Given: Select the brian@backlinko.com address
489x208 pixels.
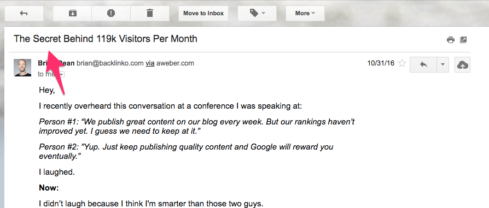Looking at the screenshot, I should click(110, 63).
